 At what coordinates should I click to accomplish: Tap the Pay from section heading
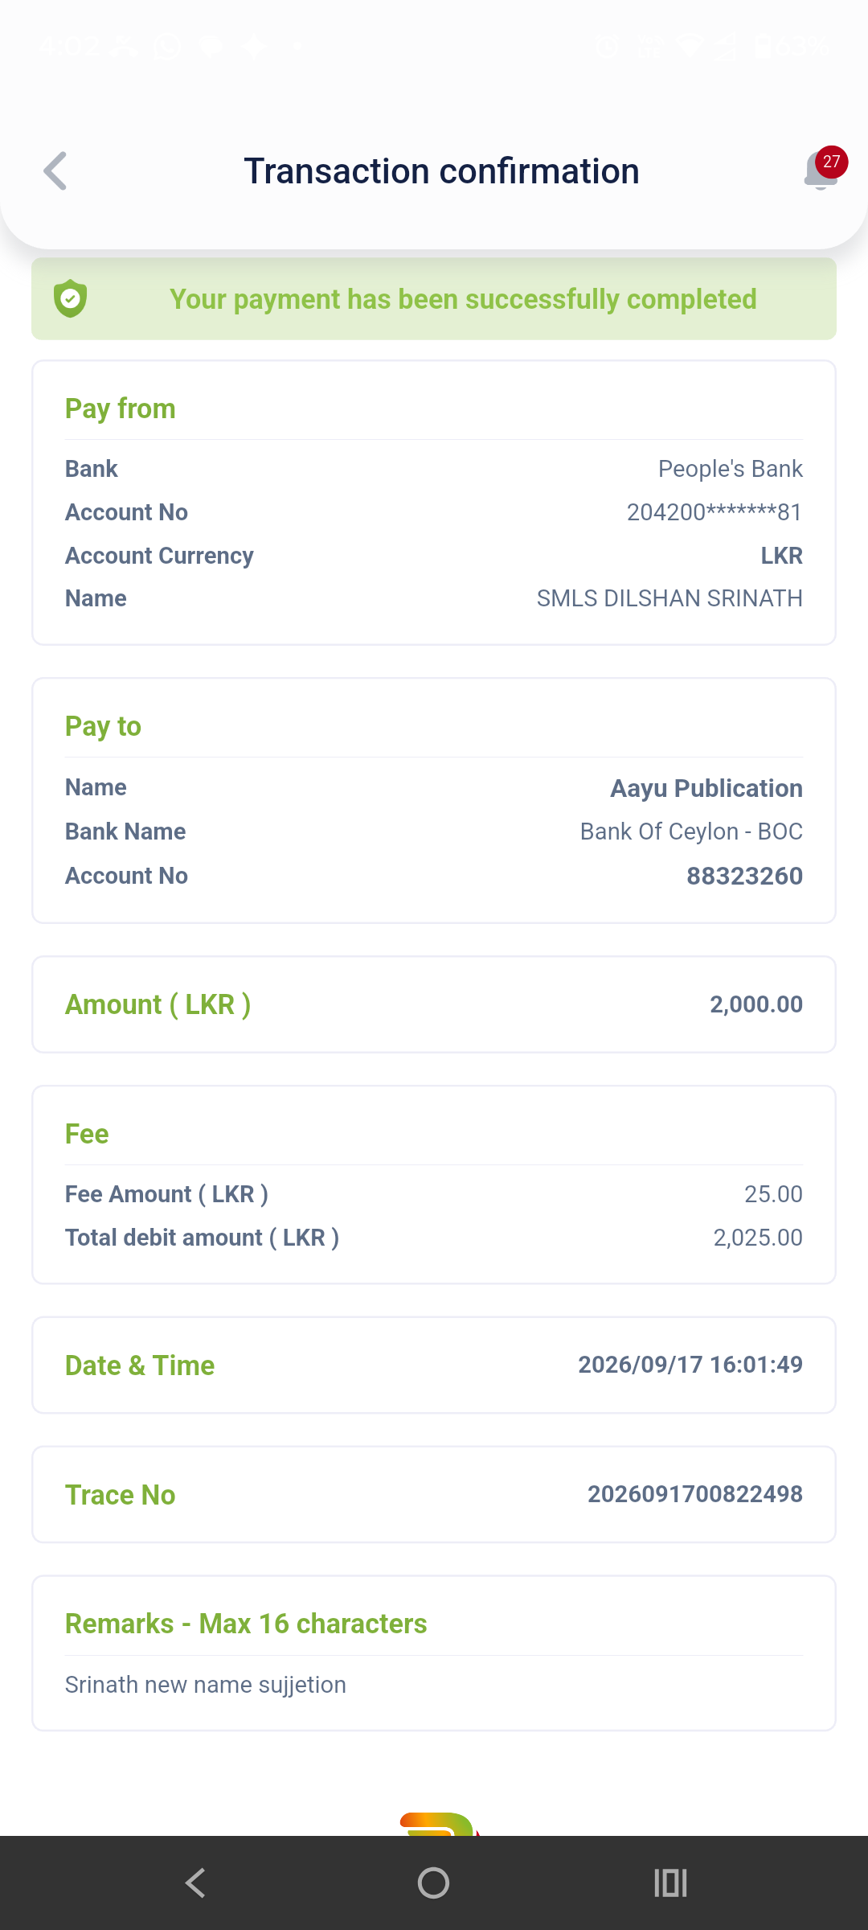click(x=120, y=409)
